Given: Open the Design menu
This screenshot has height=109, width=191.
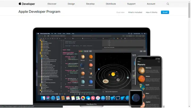Looking at the screenshot, I should [x=71, y=4].
